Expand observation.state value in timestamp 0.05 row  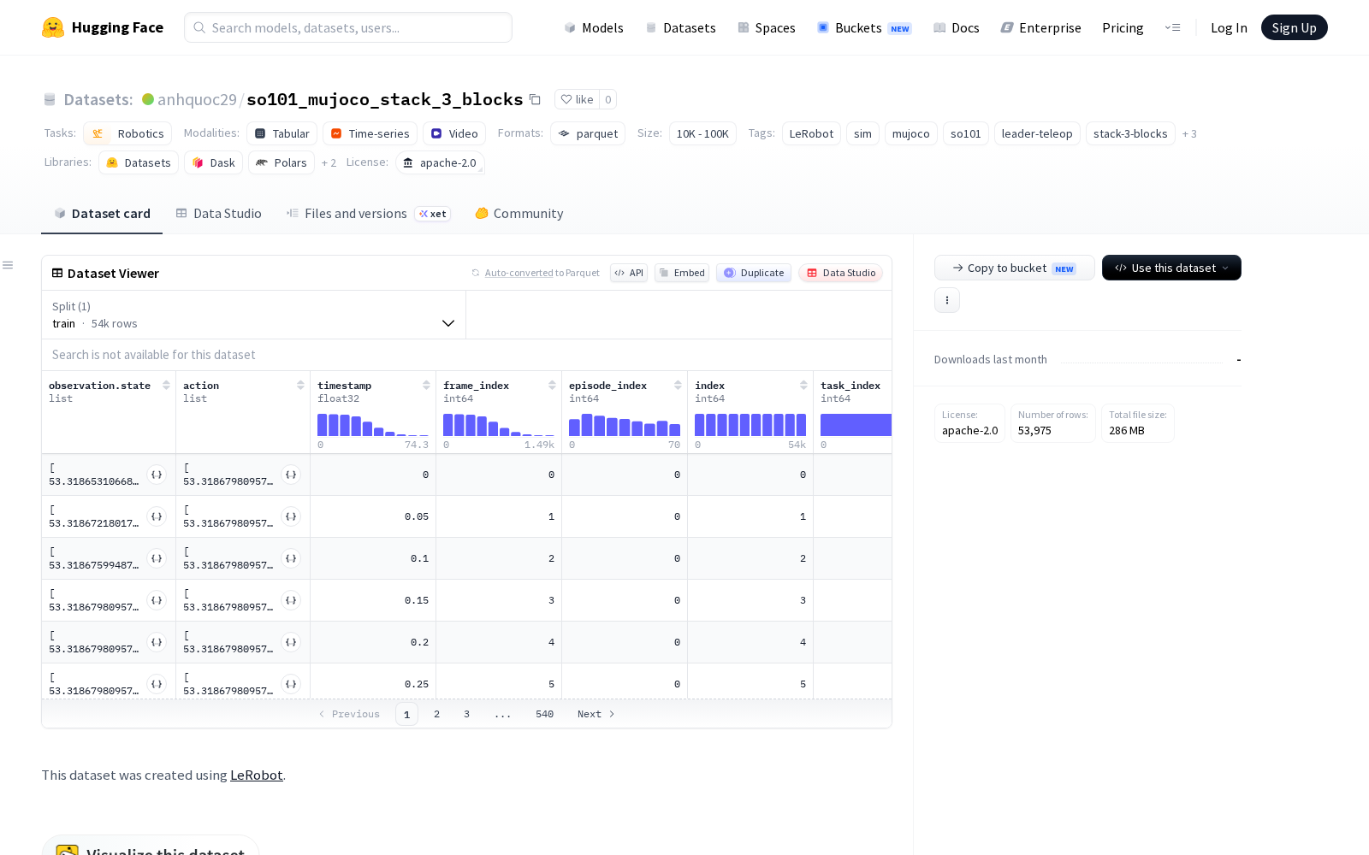click(x=157, y=516)
